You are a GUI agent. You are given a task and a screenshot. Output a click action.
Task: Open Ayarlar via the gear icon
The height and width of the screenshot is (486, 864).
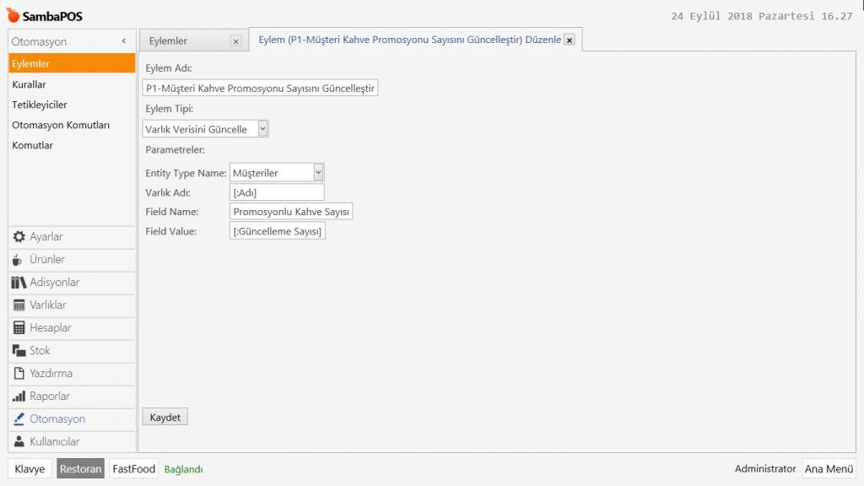19,237
